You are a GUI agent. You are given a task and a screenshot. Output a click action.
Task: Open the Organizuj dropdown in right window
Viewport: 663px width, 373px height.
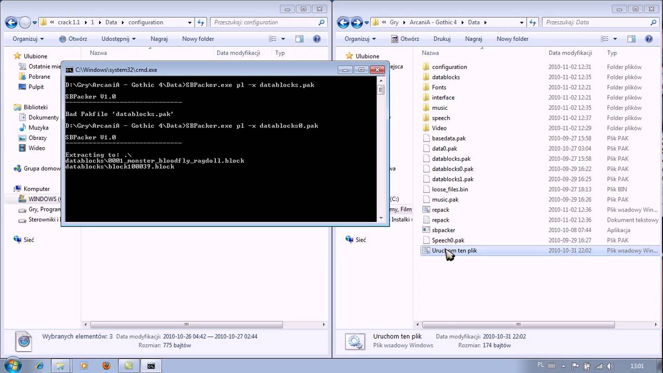click(360, 39)
